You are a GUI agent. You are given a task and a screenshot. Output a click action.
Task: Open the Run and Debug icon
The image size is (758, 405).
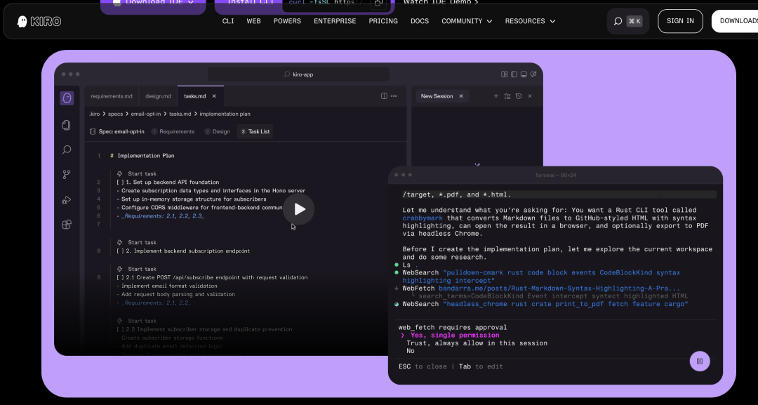click(x=67, y=199)
